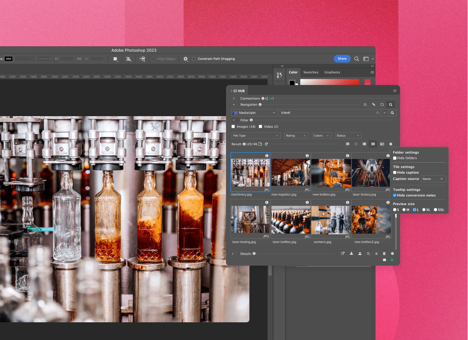Click the trash icon in the Details row
The width and height of the screenshot is (468, 340).
pyautogui.click(x=384, y=254)
